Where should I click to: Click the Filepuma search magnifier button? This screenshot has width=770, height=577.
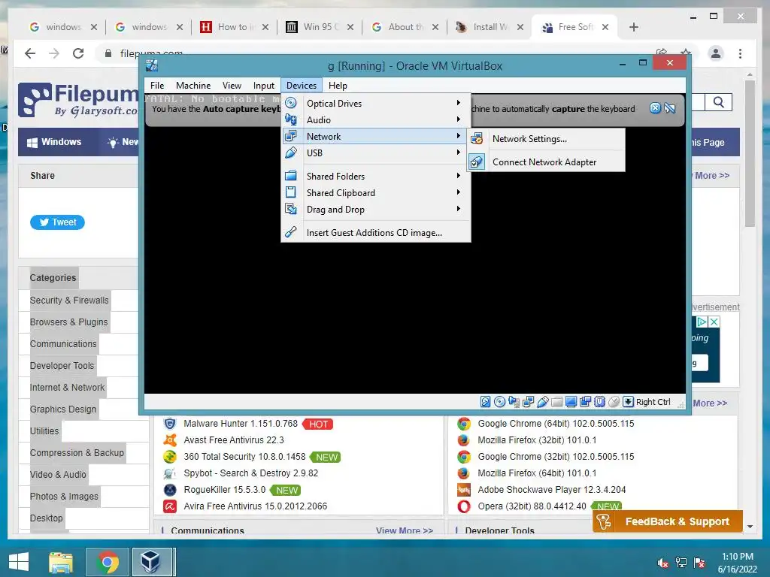718,102
